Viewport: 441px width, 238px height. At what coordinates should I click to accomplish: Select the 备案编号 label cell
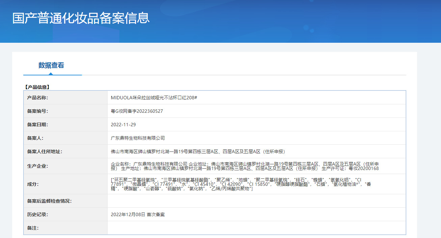(x=65, y=111)
